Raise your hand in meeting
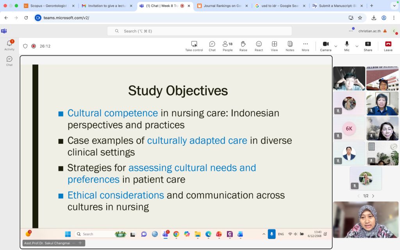400x250 pixels. click(x=243, y=46)
